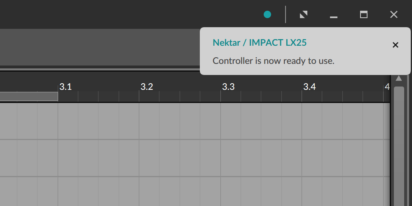
Task: Move playhead to beat 3.4
Action: click(x=309, y=87)
